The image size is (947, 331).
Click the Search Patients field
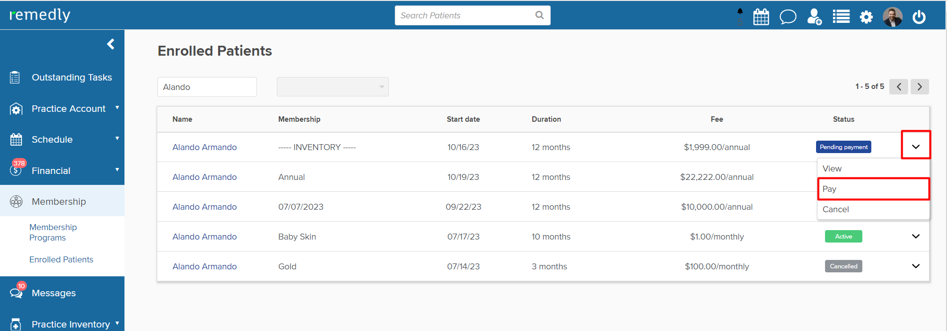[x=466, y=15]
